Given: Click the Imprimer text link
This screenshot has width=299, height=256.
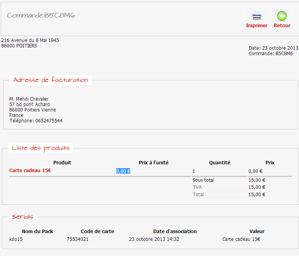Looking at the screenshot, I should tap(257, 26).
